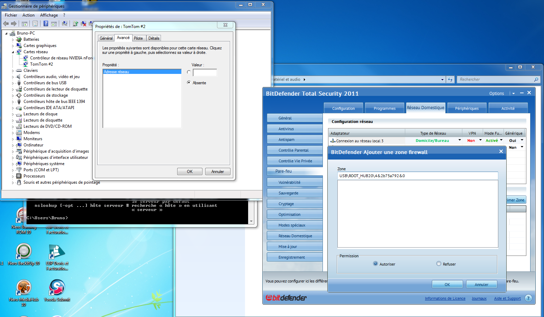The height and width of the screenshot is (317, 544).
Task: Click the Connexion au réseau local 3 adapter icon
Action: click(333, 141)
